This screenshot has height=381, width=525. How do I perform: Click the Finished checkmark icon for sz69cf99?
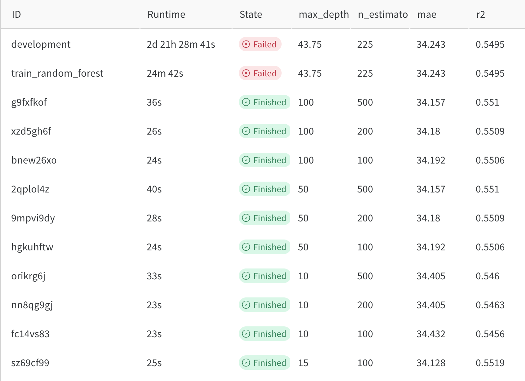point(246,363)
